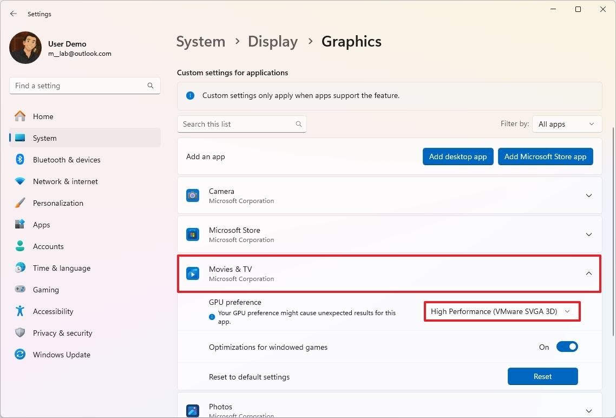The height and width of the screenshot is (418, 616).
Task: Select Apps in the sidebar
Action: click(x=85, y=224)
